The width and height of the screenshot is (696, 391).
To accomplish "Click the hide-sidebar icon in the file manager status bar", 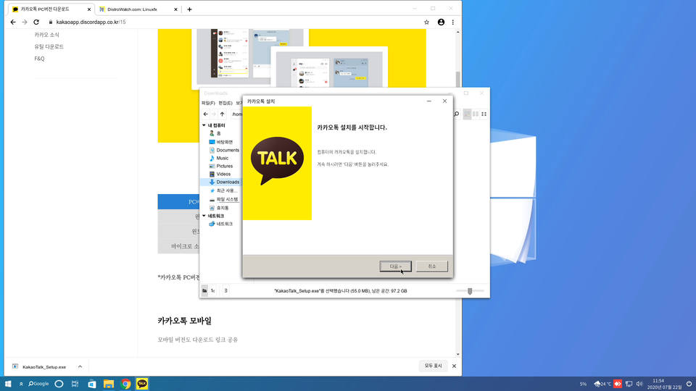I will pos(226,291).
